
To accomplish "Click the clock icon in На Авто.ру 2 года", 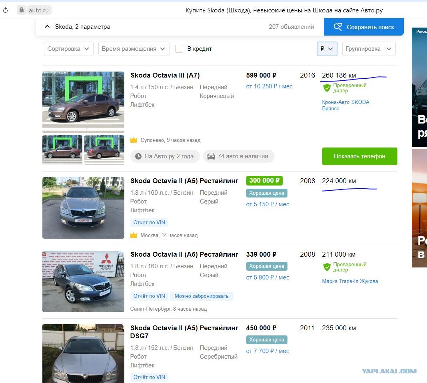I will pos(138,156).
